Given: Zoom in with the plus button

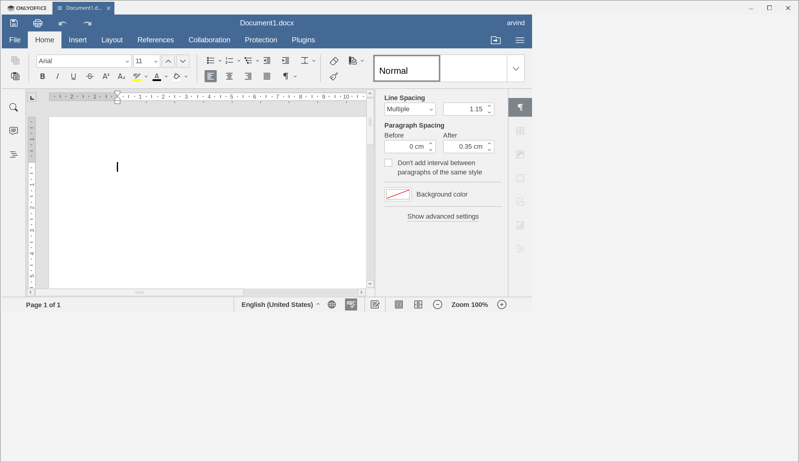Looking at the screenshot, I should point(501,304).
